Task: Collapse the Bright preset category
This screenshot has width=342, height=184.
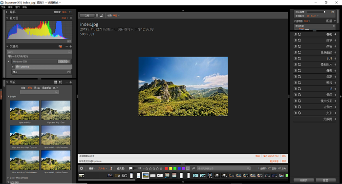Action: 8,96
